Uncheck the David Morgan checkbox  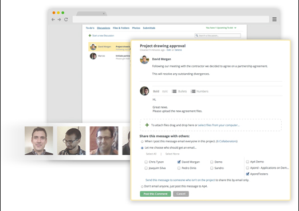(x=179, y=162)
